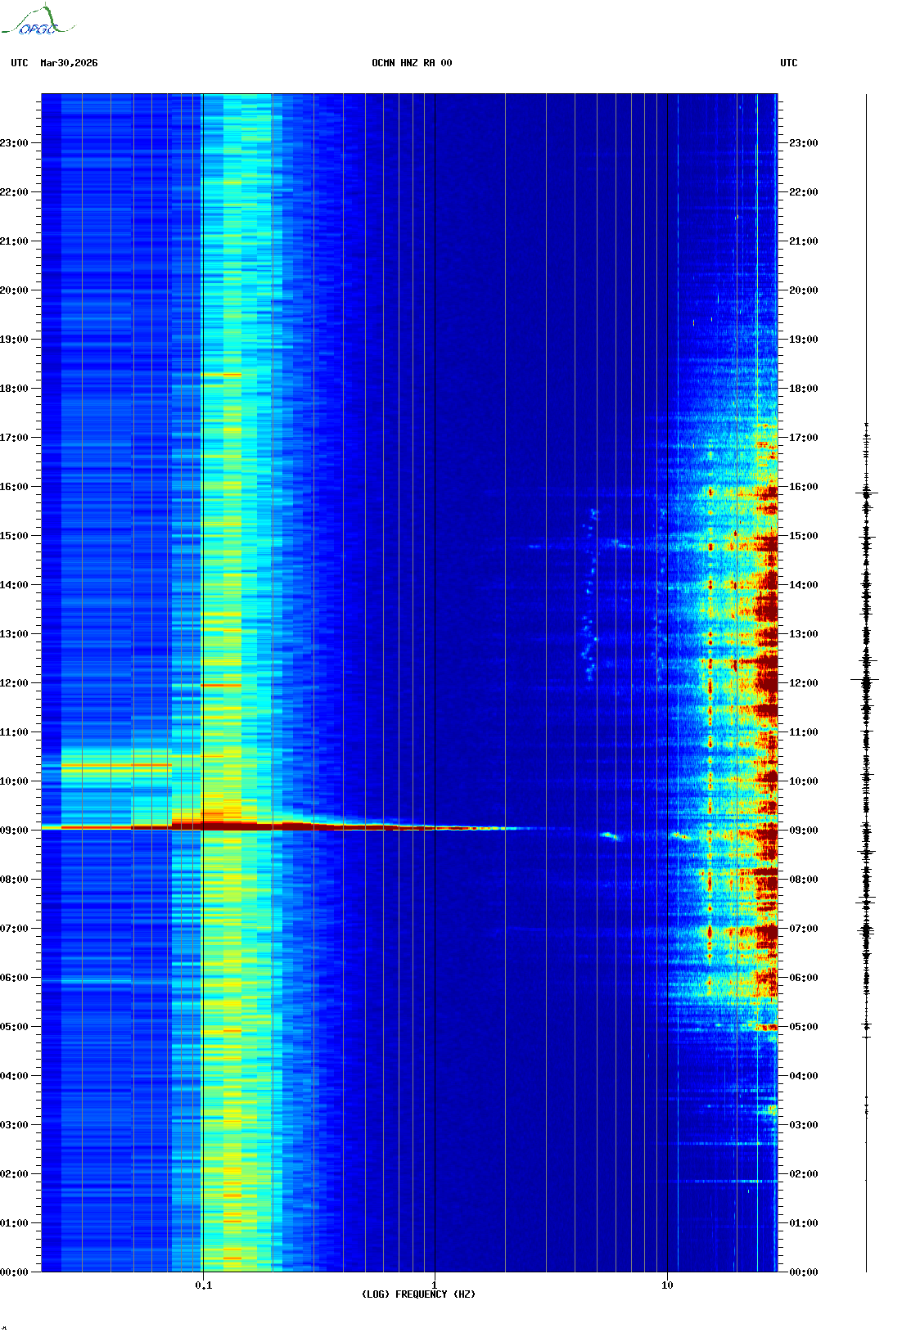
Task: Click the 1 Hz frequency tick label
Action: 435,1285
